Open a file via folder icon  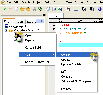pos(23,9)
